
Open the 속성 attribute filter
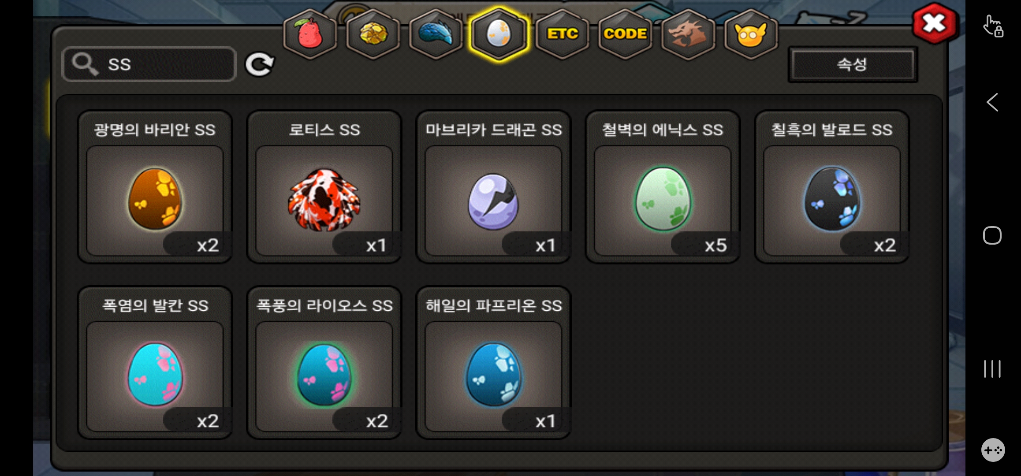852,65
